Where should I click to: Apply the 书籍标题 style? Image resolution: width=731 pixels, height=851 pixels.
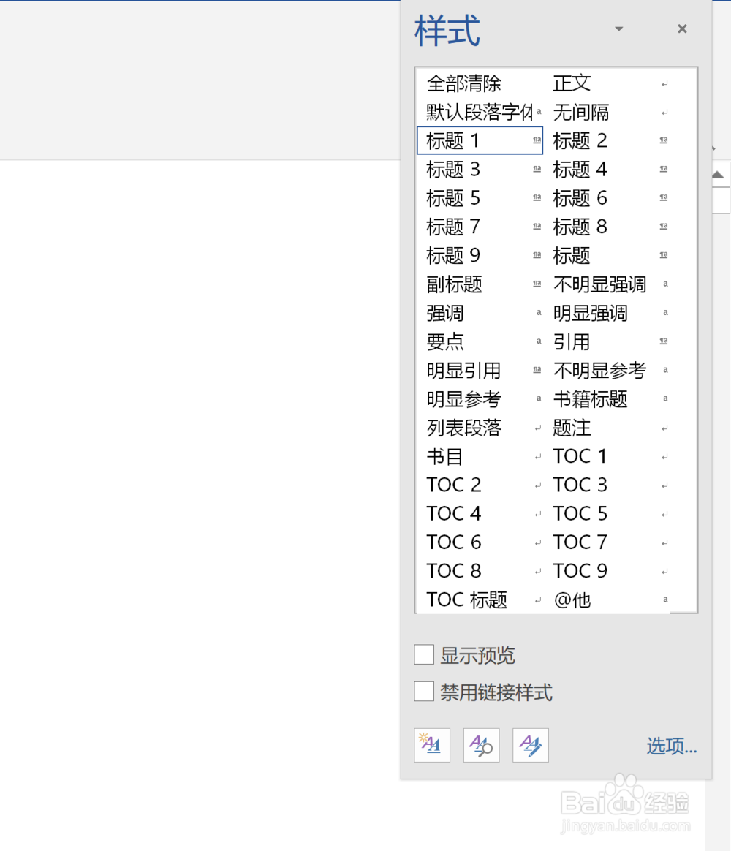point(592,399)
